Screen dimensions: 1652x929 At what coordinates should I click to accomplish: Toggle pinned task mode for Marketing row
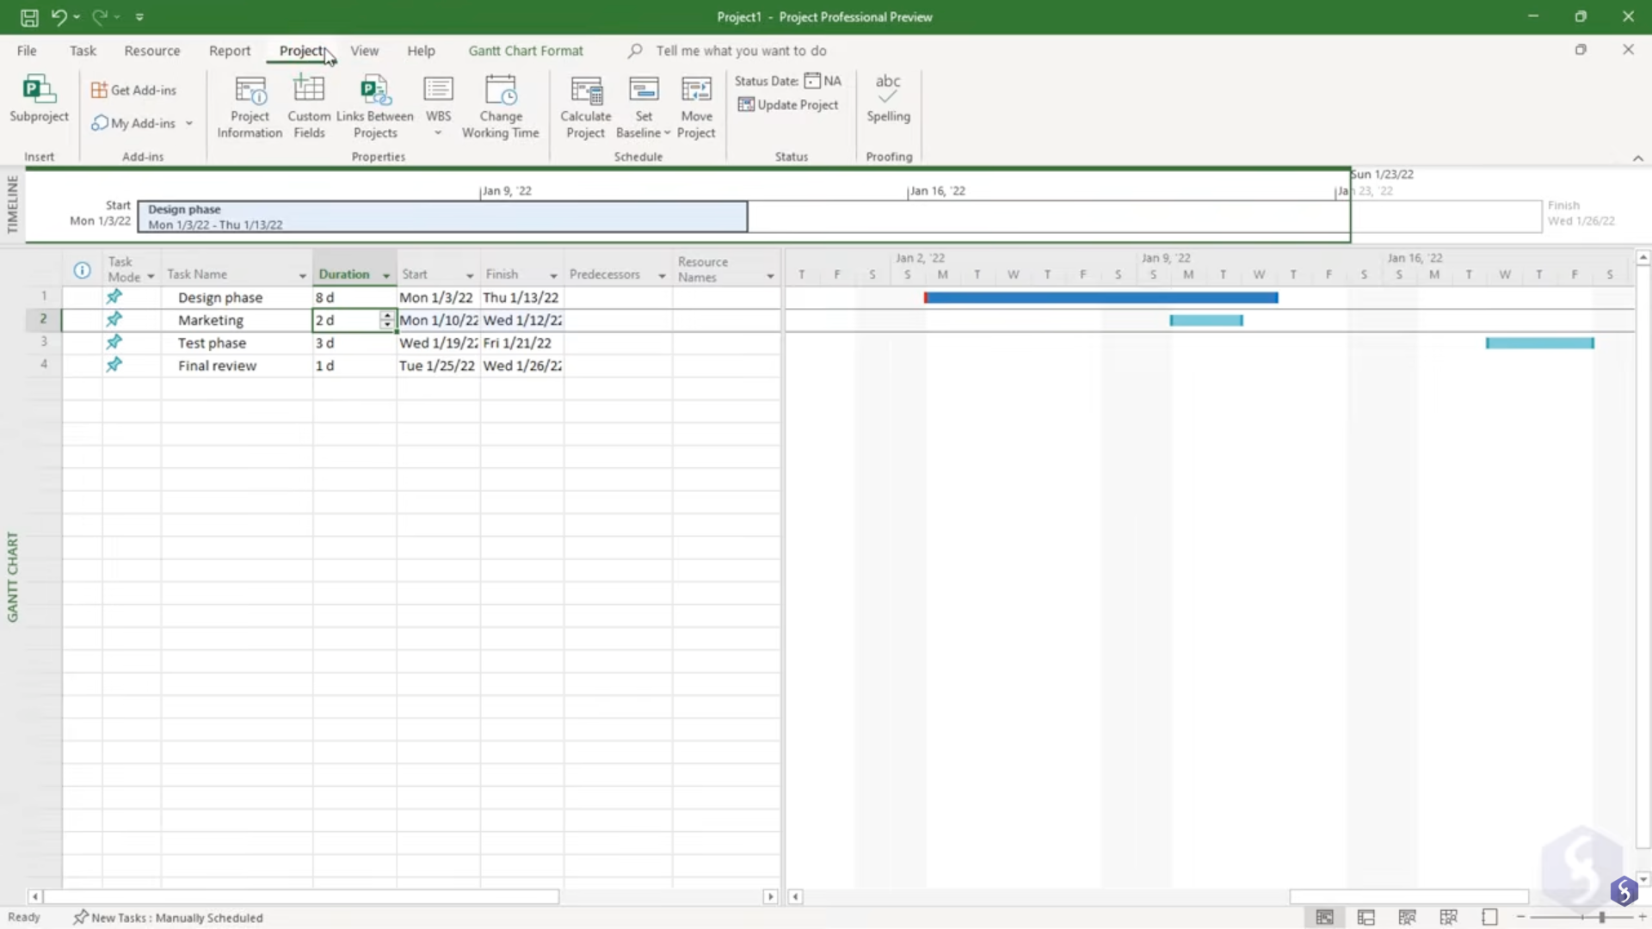pos(114,319)
